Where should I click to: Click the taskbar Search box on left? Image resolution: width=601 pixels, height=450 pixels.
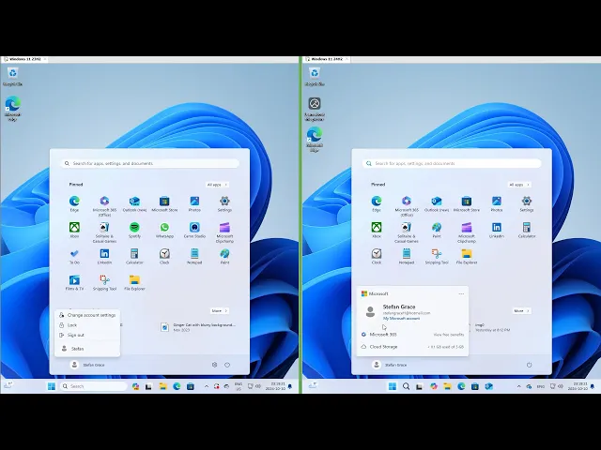(x=94, y=386)
